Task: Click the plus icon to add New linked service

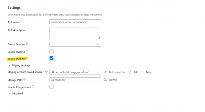Action: click(x=143, y=72)
